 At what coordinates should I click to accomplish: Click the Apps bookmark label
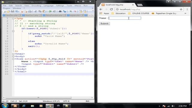[106, 13]
